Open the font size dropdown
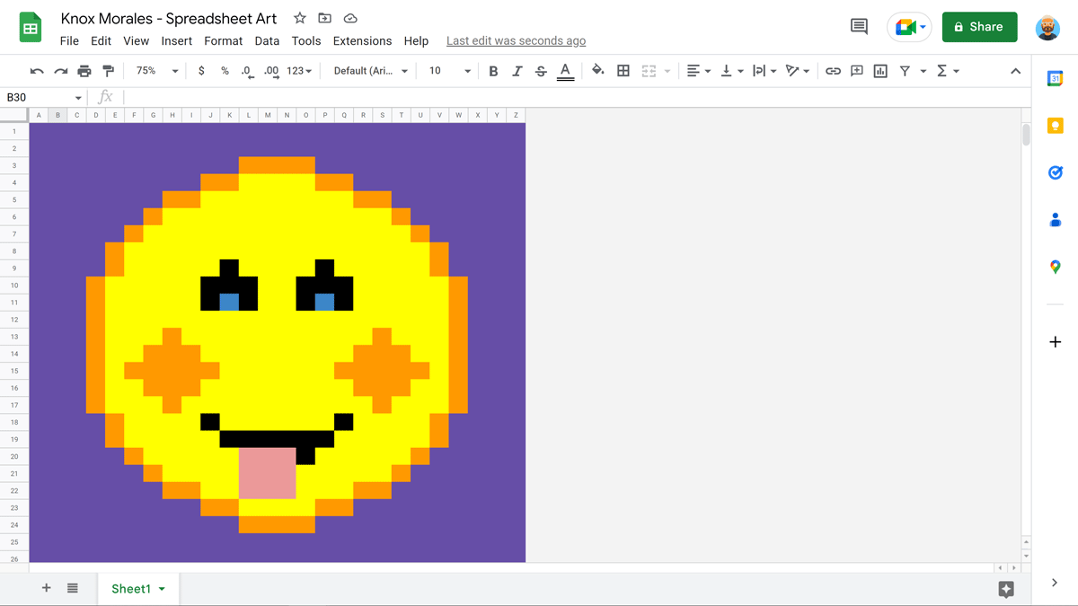Image resolution: width=1078 pixels, height=606 pixels. (x=465, y=70)
